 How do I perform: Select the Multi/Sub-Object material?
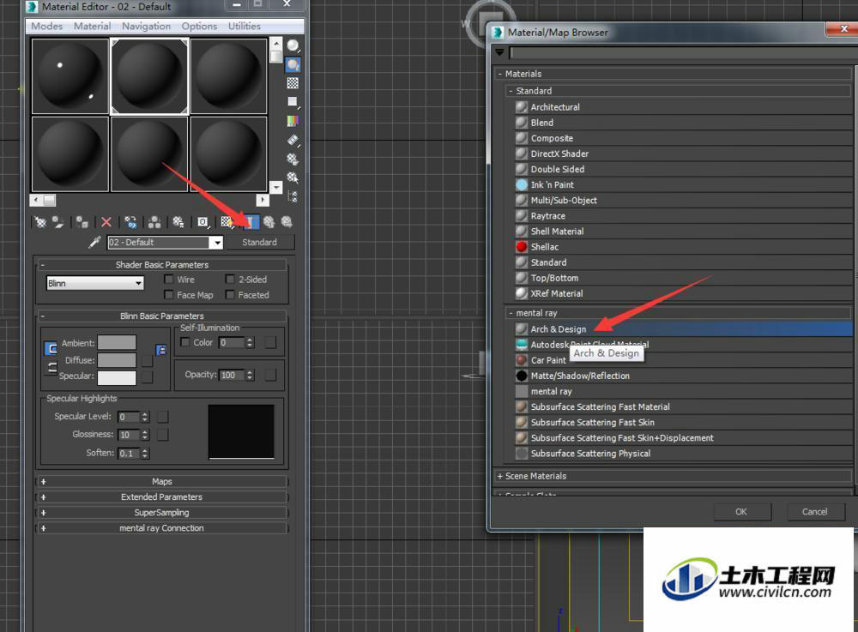click(x=684, y=201)
